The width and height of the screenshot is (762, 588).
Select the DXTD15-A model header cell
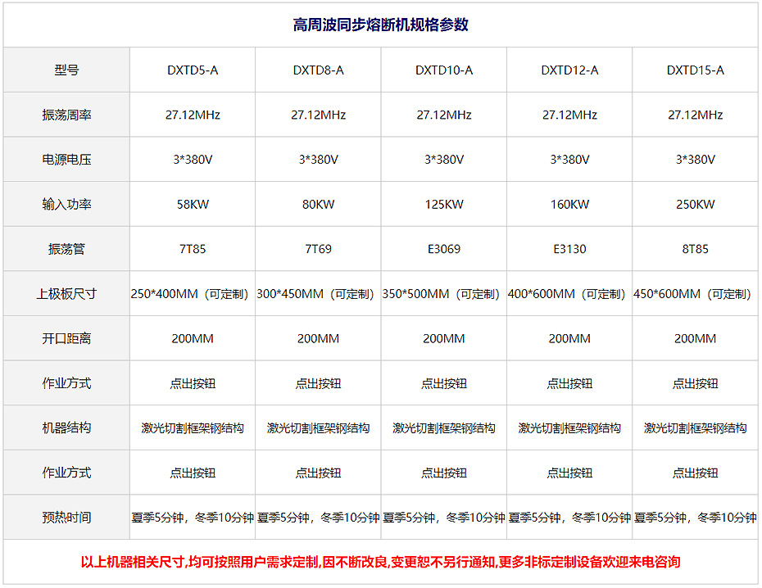coord(695,70)
